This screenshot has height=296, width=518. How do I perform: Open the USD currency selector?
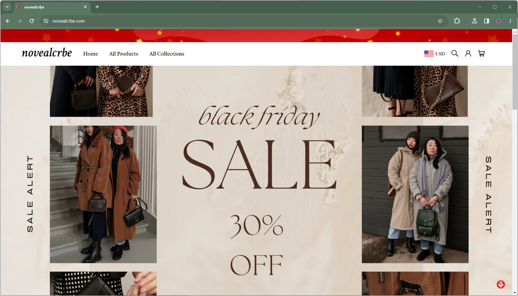pos(434,54)
